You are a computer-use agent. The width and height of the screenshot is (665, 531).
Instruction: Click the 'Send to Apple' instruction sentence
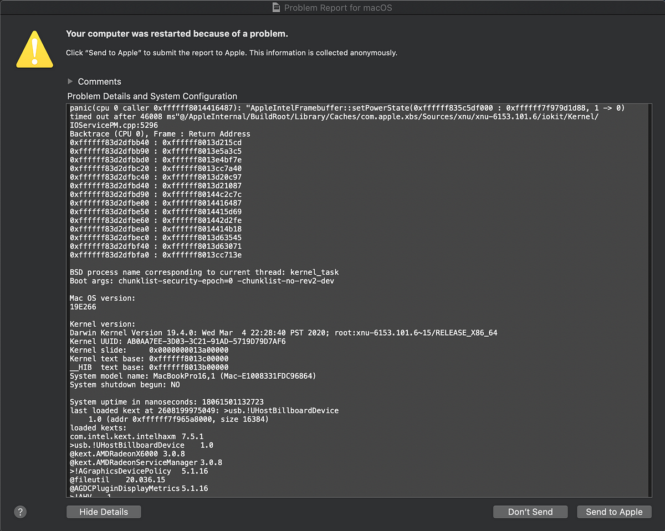pos(232,53)
